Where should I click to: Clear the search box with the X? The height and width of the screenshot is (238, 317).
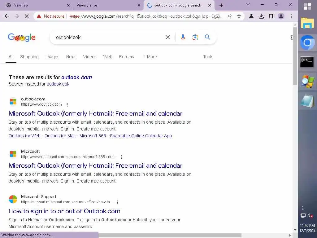tap(168, 37)
